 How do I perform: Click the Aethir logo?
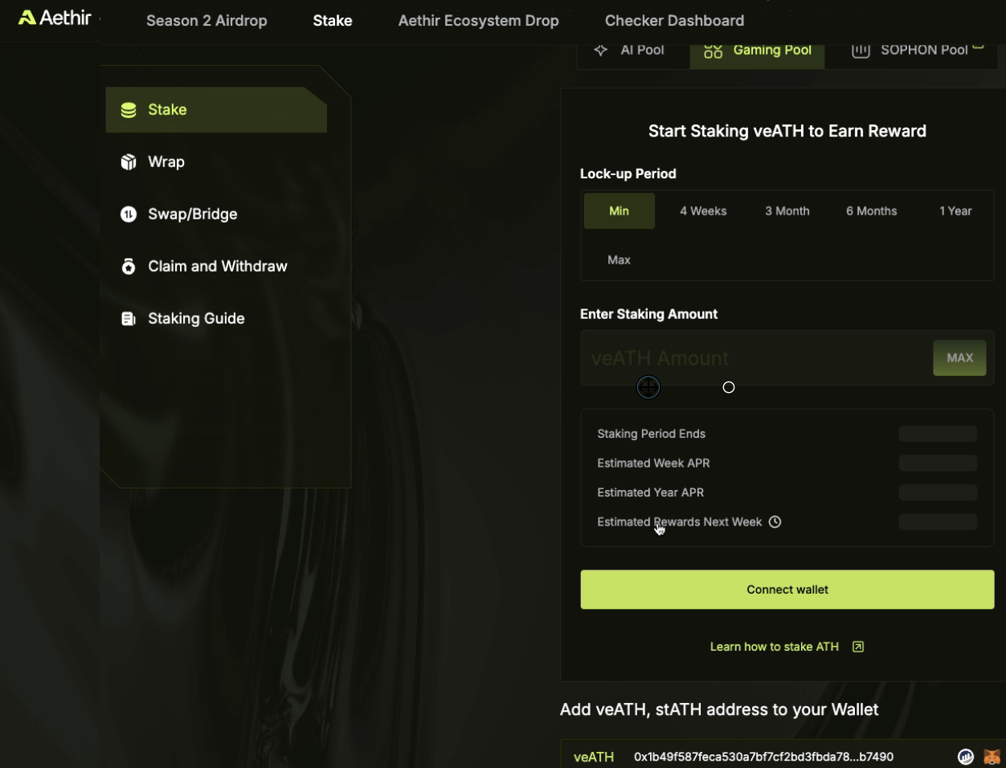55,18
